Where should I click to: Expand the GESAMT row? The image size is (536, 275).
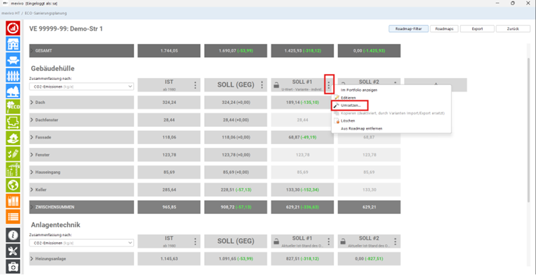point(32,50)
